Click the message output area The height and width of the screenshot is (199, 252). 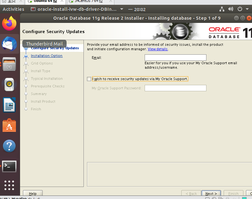point(169,174)
